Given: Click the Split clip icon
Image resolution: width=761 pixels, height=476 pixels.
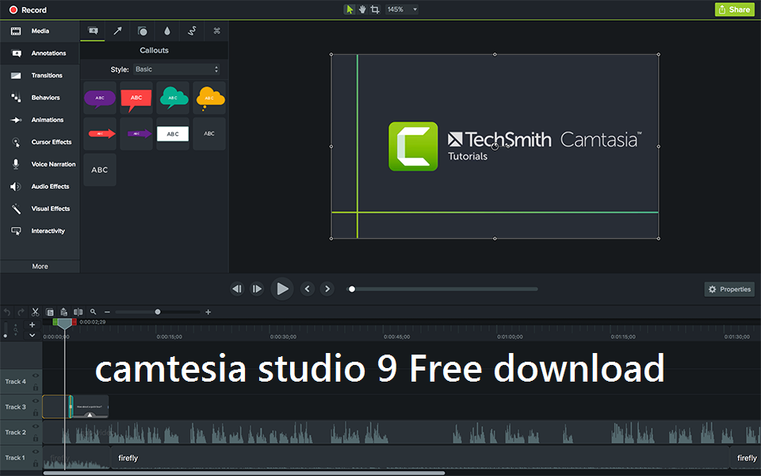Looking at the screenshot, I should 78,312.
